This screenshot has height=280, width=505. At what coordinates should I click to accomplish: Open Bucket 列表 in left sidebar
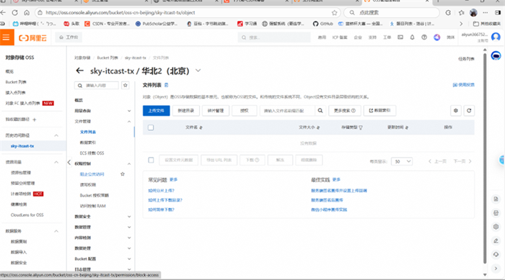[x=16, y=82]
